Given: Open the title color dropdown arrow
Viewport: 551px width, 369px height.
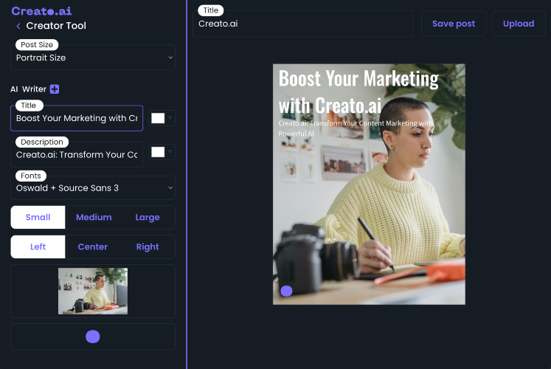Looking at the screenshot, I should (170, 118).
